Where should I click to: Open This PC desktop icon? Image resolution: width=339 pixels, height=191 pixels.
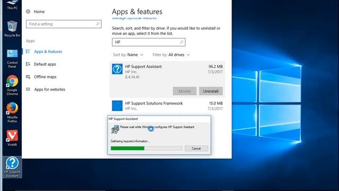tap(12, 5)
